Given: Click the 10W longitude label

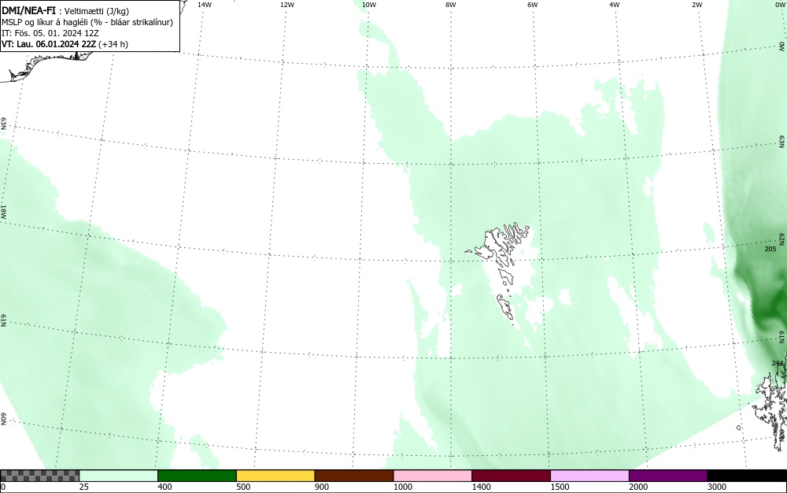Looking at the screenshot, I should pyautogui.click(x=369, y=5).
